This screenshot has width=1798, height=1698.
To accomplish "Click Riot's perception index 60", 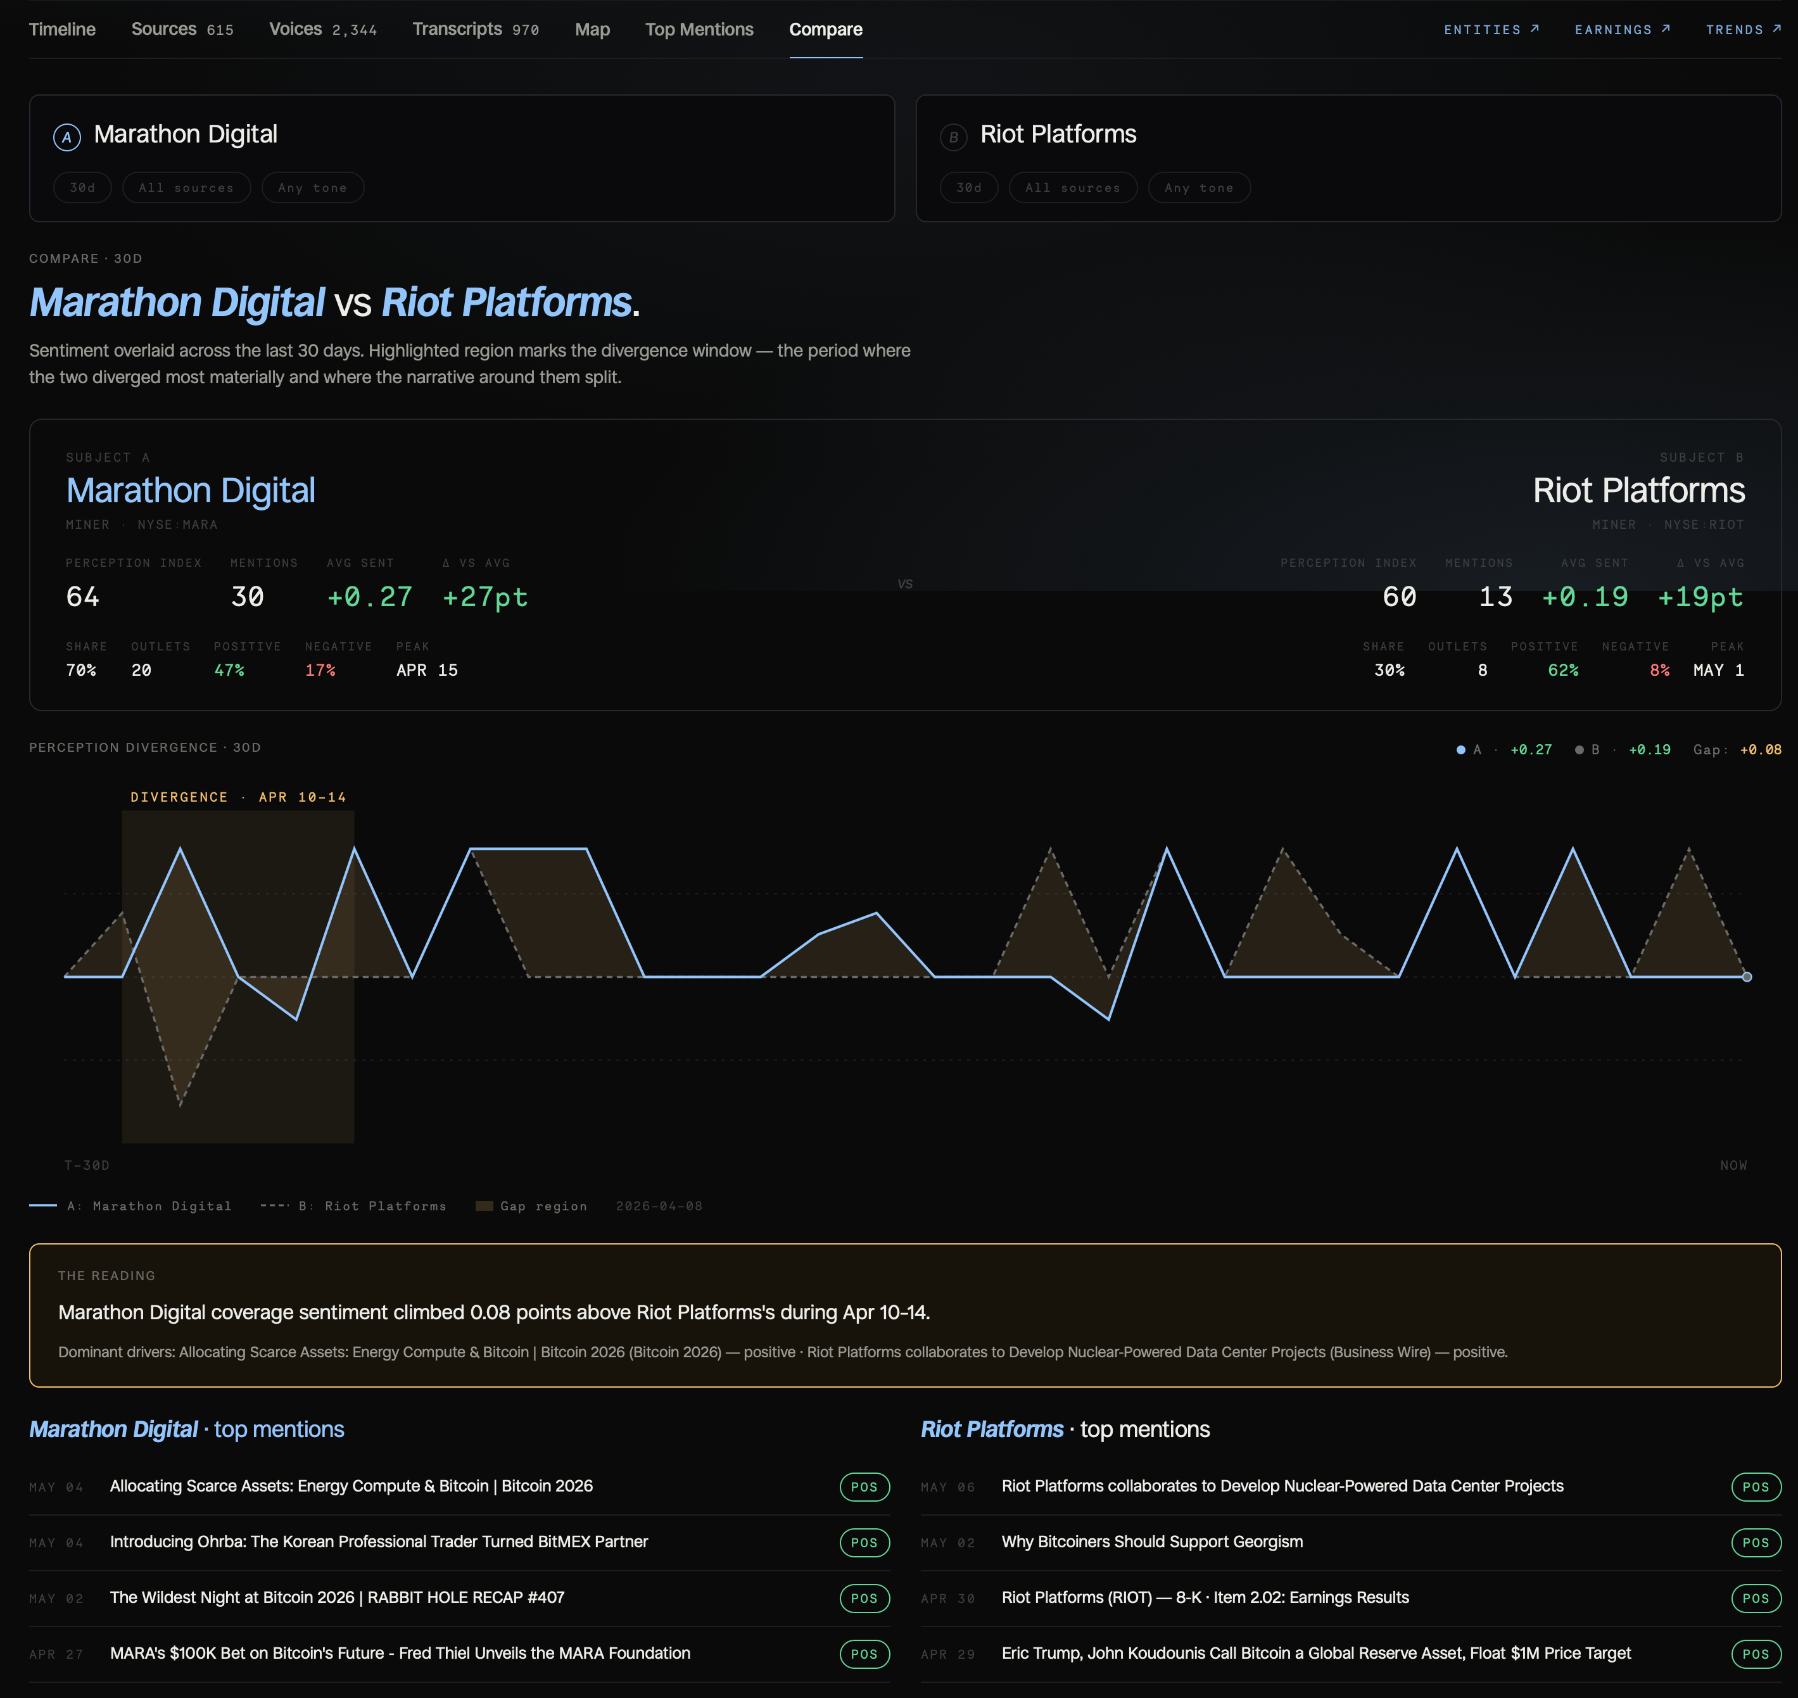I will (1399, 597).
